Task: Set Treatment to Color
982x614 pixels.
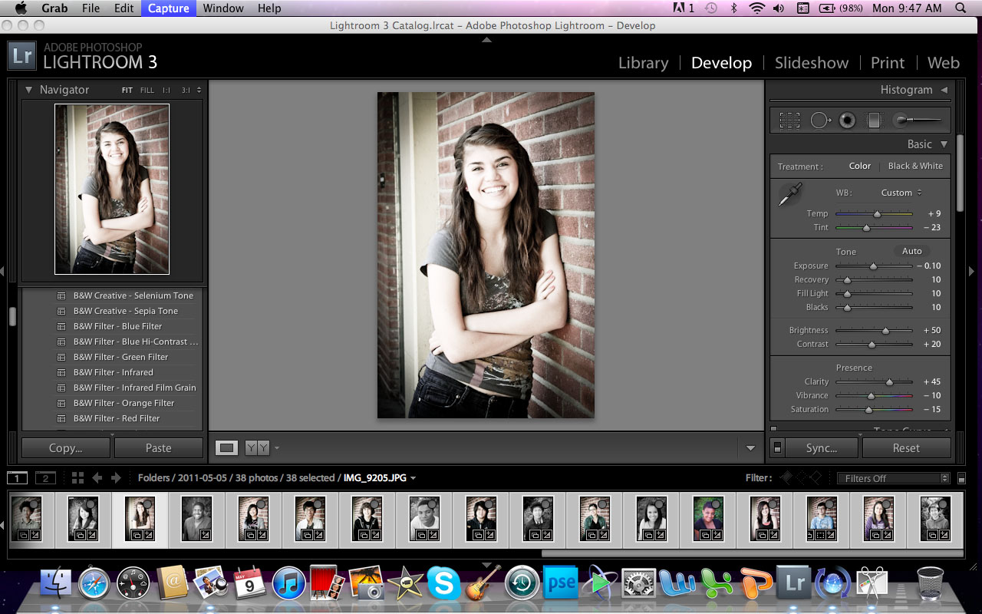Action: tap(860, 166)
